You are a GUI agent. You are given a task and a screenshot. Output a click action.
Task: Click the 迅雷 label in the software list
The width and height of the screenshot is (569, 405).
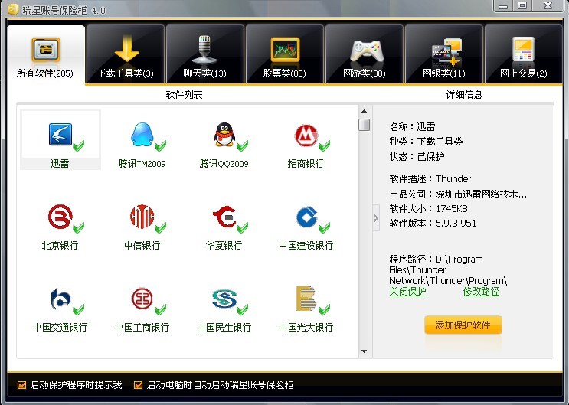point(60,164)
